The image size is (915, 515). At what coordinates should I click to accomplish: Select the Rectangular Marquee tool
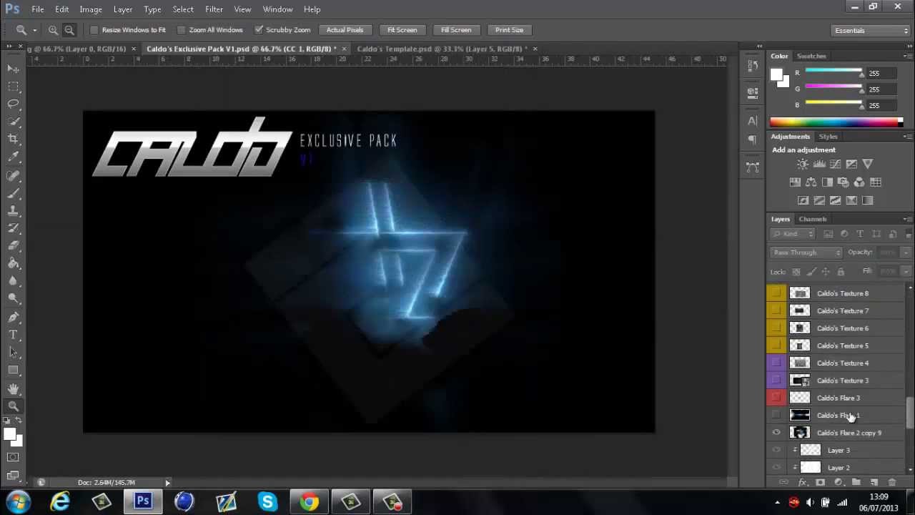pos(14,87)
